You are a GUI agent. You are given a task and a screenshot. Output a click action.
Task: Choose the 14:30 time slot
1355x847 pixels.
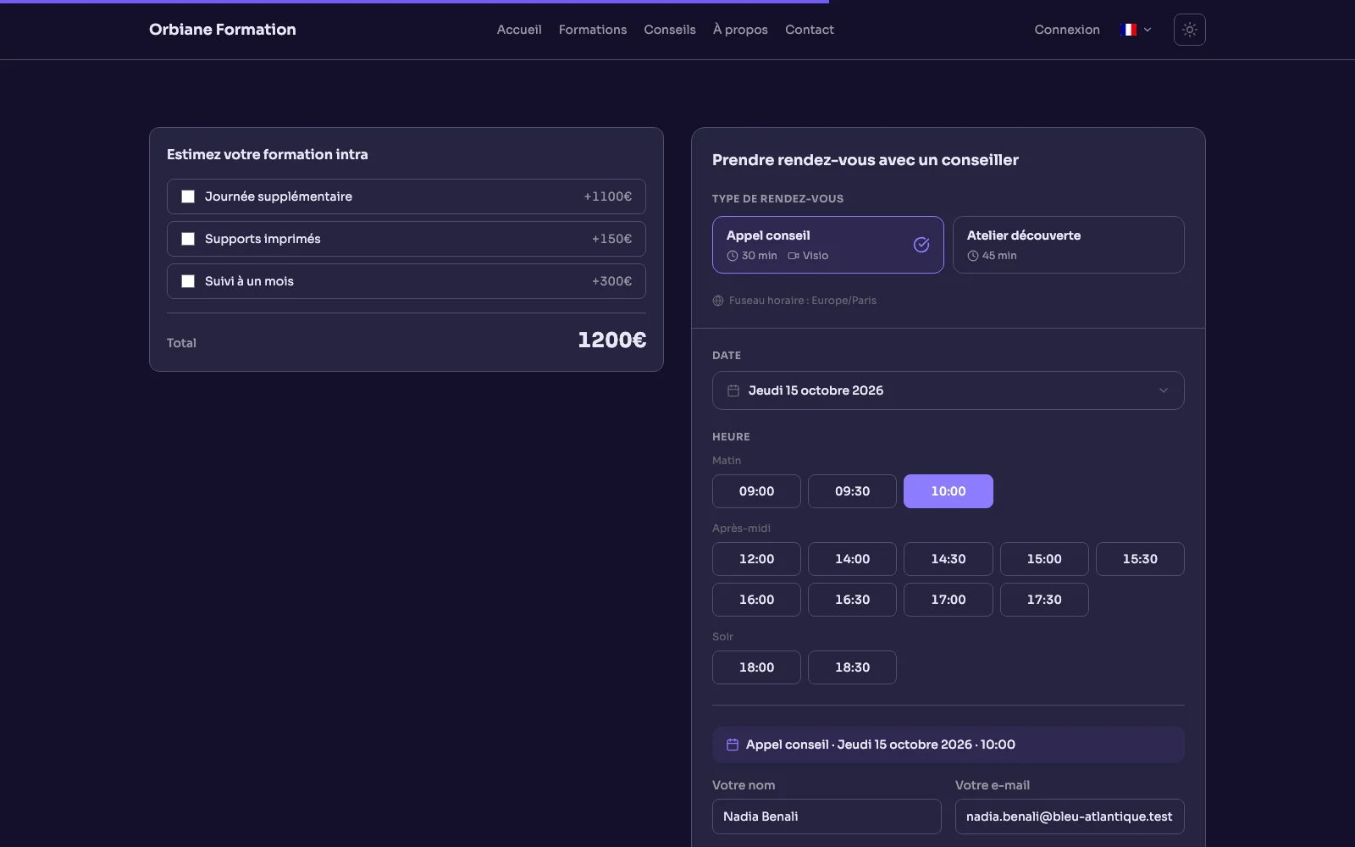point(948,559)
